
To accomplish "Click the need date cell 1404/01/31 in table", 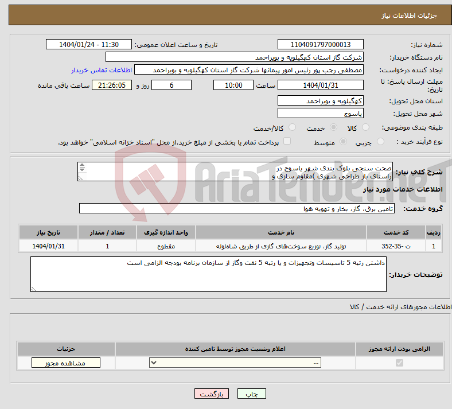I will pyautogui.click(x=48, y=246).
